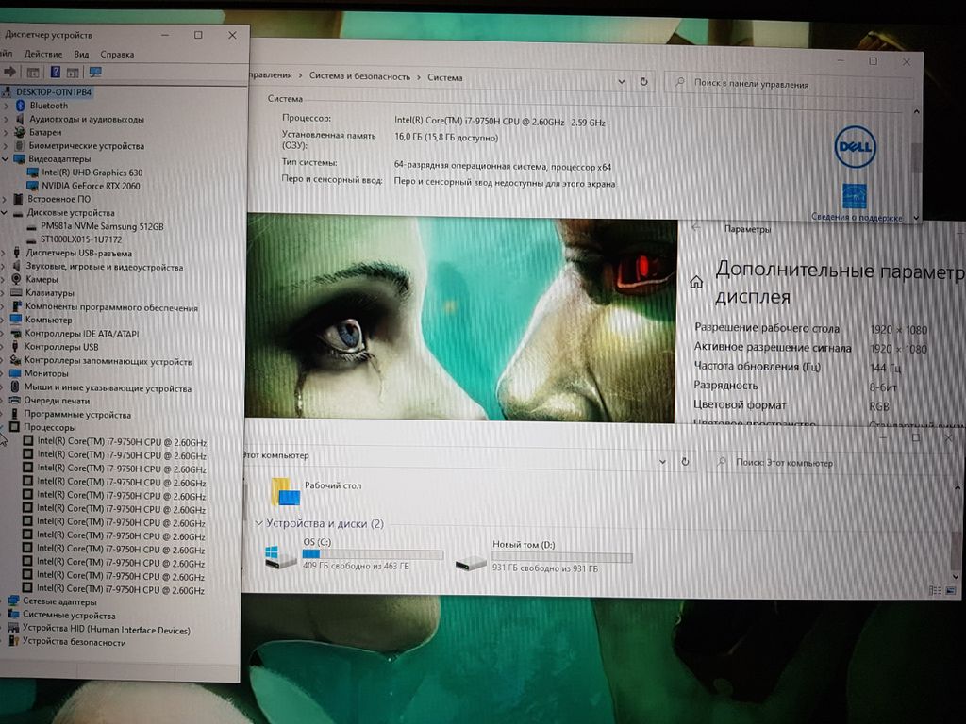The width and height of the screenshot is (966, 724).
Task: Go to Система и безопасность breadcrumb
Action: (x=359, y=76)
